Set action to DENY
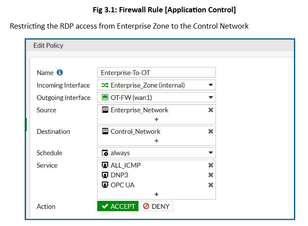Screen dimensions: 308x226 (x=156, y=206)
